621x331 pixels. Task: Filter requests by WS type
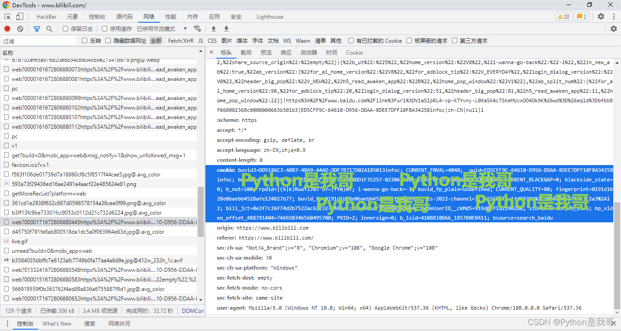[x=287, y=40]
